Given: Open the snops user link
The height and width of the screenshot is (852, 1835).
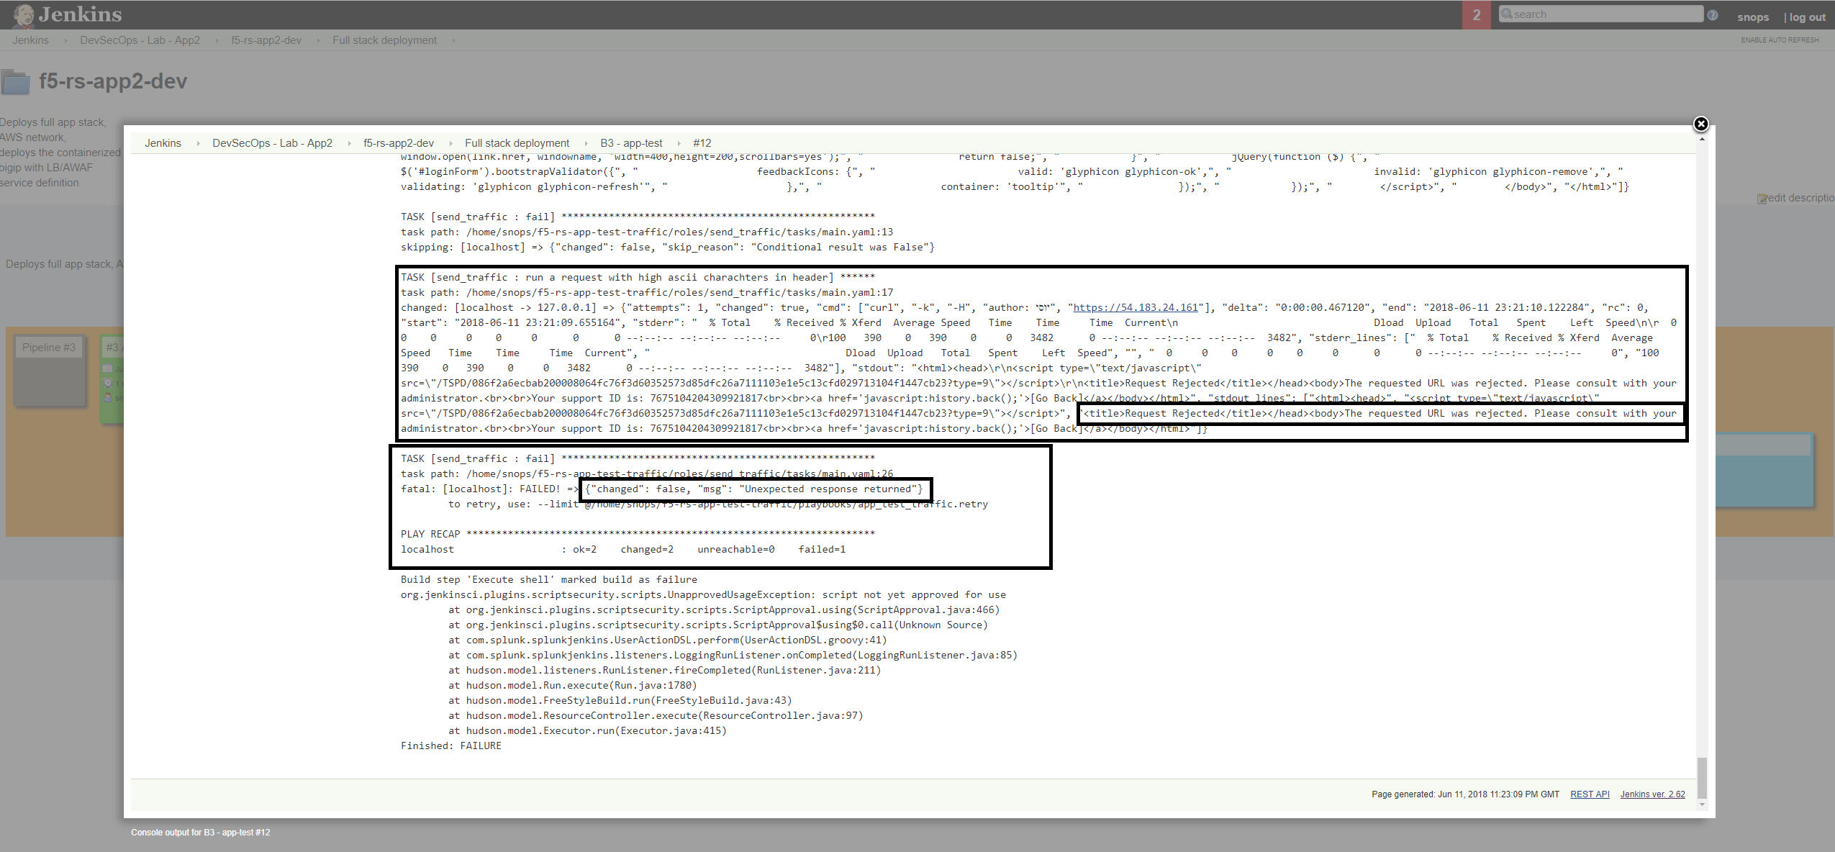Looking at the screenshot, I should point(1753,17).
